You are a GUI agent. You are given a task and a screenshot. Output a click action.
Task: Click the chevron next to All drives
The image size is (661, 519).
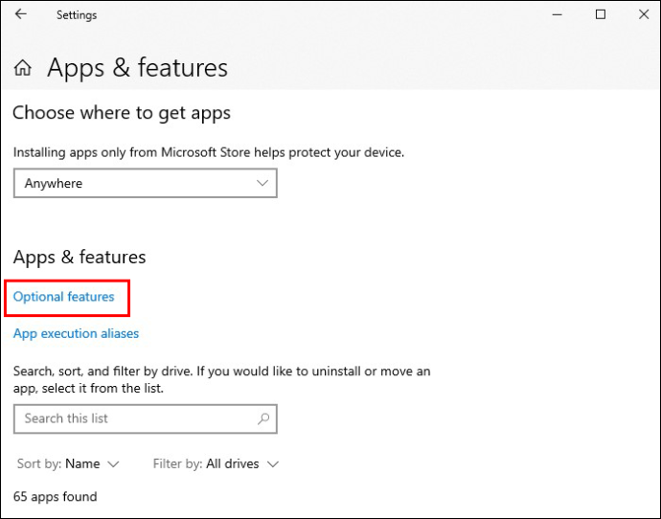click(x=273, y=464)
